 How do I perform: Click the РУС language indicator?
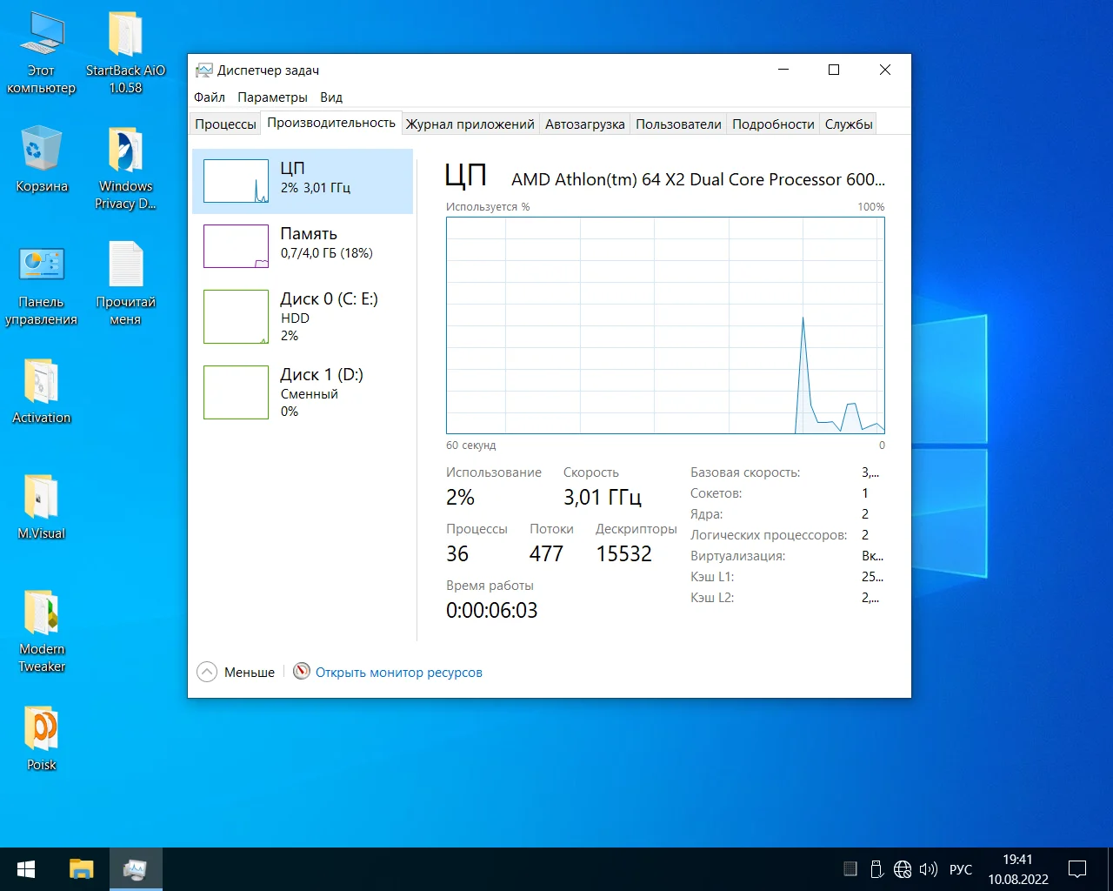[x=961, y=869]
